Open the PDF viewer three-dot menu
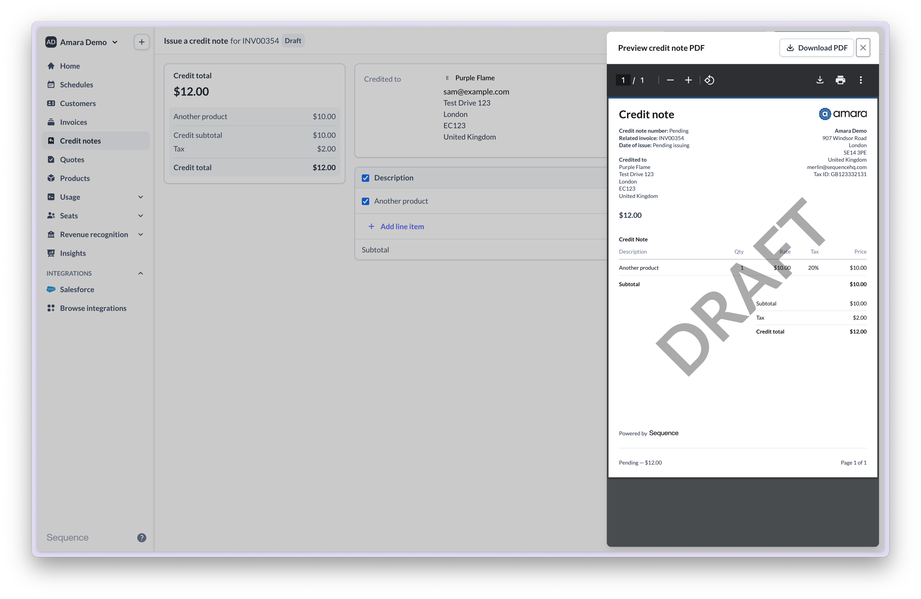The width and height of the screenshot is (921, 599). 861,80
